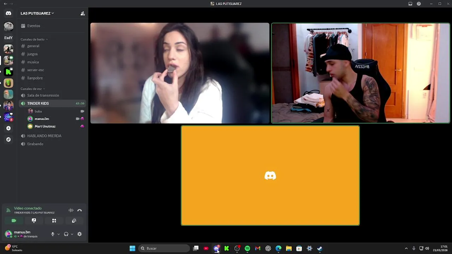Start an activity
The height and width of the screenshot is (254, 452).
[54, 220]
